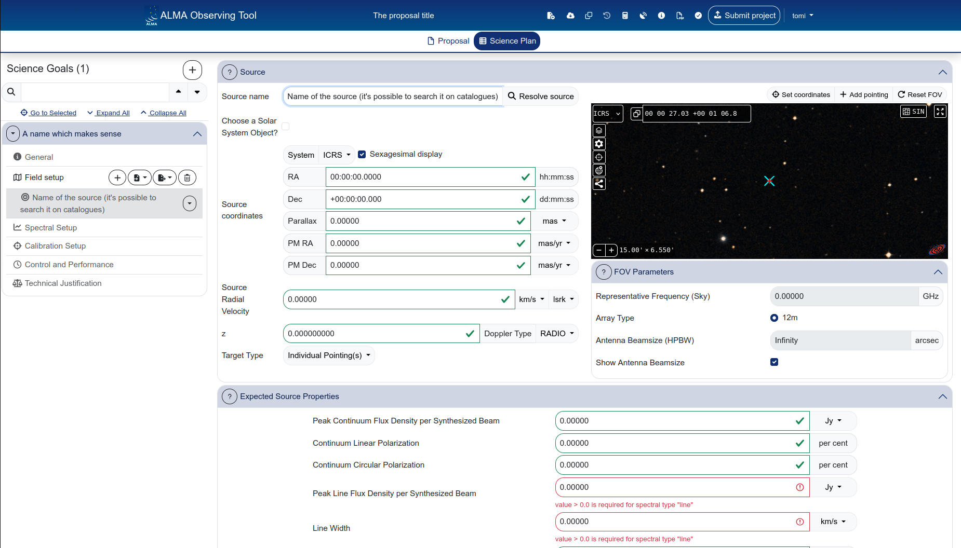Open sky viewer settings gear icon

(599, 144)
